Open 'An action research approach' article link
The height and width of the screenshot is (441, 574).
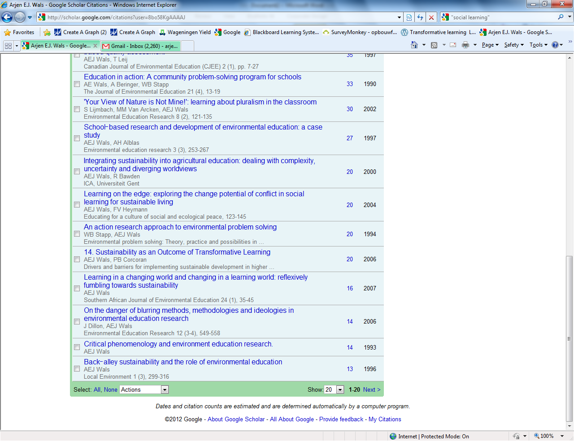click(x=180, y=227)
